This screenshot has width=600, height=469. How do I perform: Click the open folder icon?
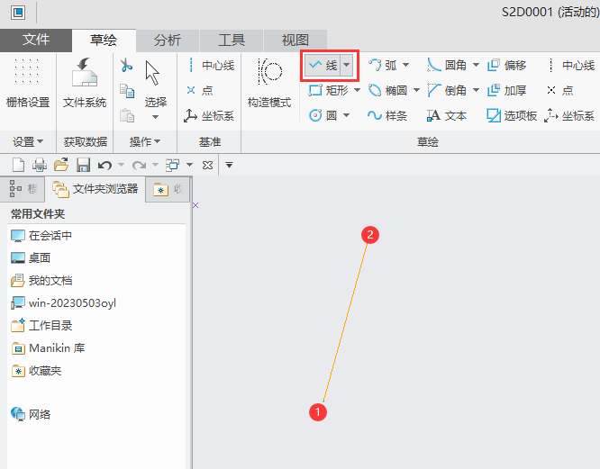pos(61,165)
